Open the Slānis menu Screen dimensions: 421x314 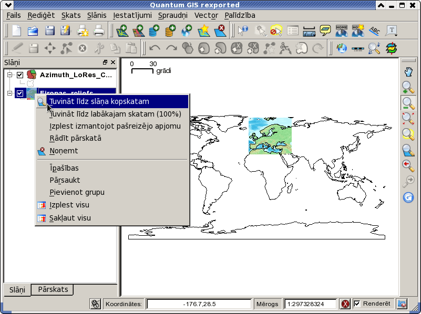[97, 16]
